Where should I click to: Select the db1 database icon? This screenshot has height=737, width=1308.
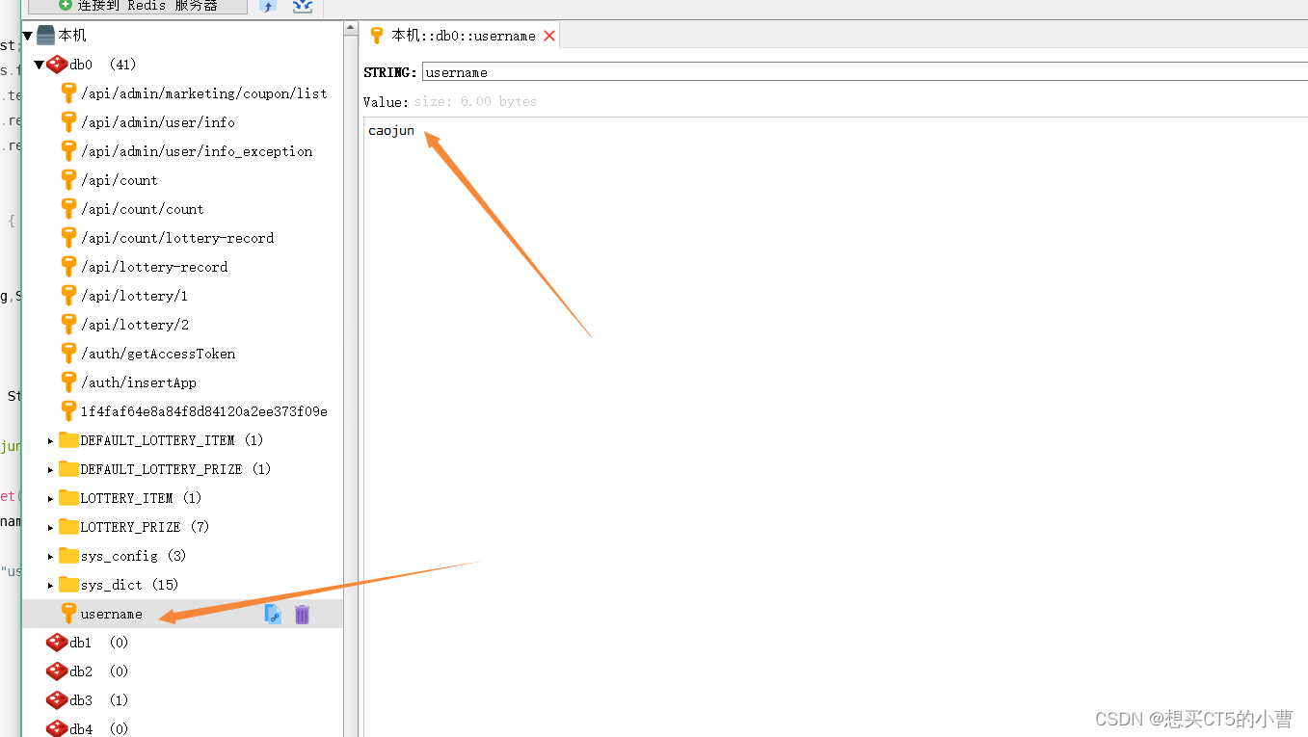click(x=57, y=643)
